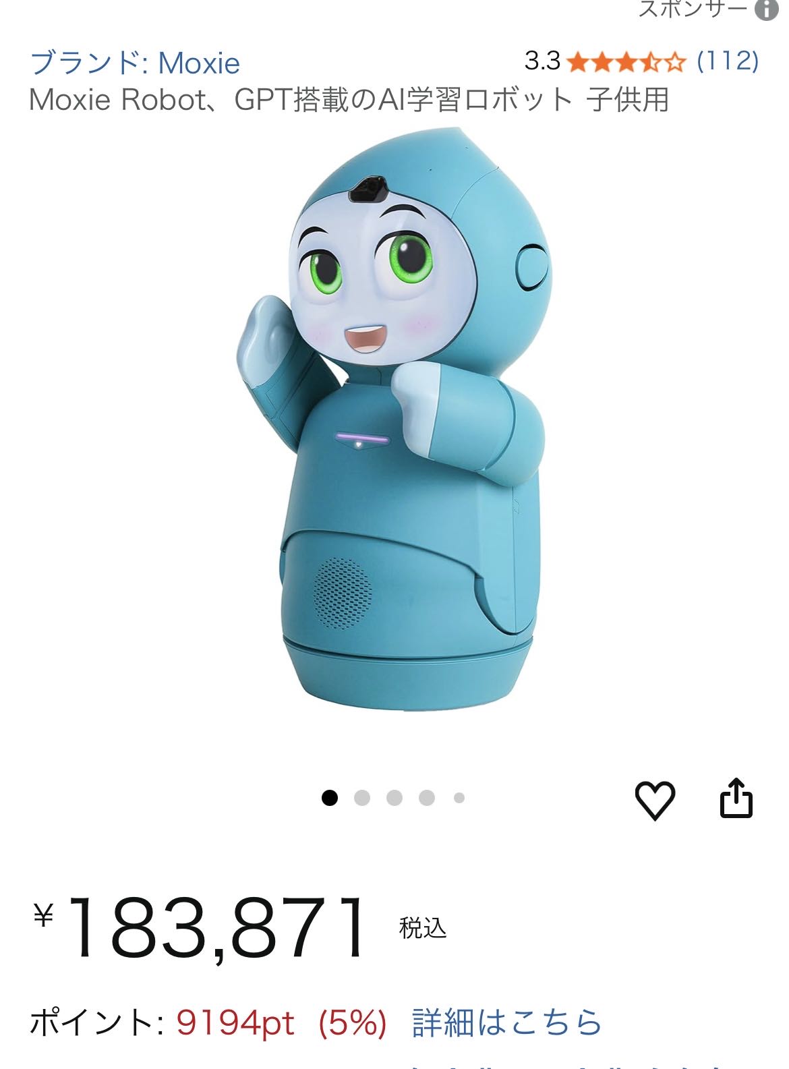View the (112) customer reviews count
The height and width of the screenshot is (1069, 789).
(x=728, y=61)
